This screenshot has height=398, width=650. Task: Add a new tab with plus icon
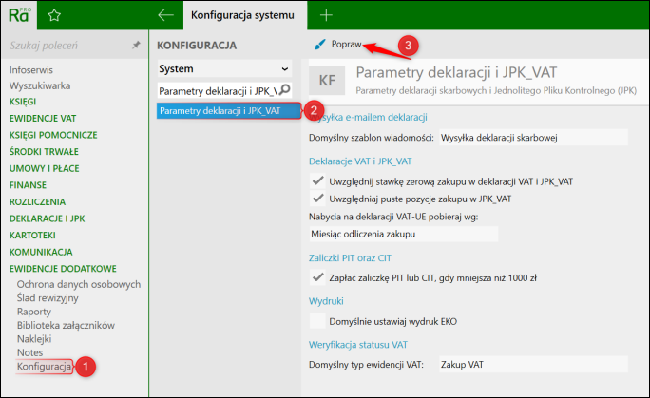click(x=326, y=15)
